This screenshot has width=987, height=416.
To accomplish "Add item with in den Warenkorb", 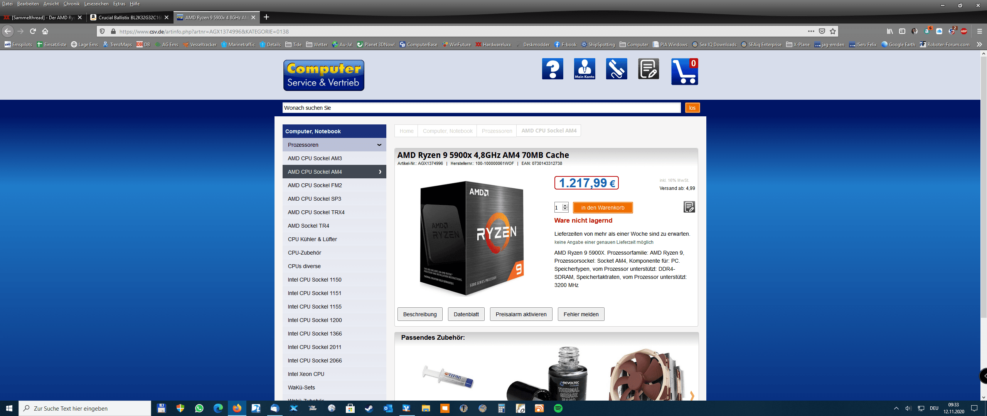I will point(603,208).
